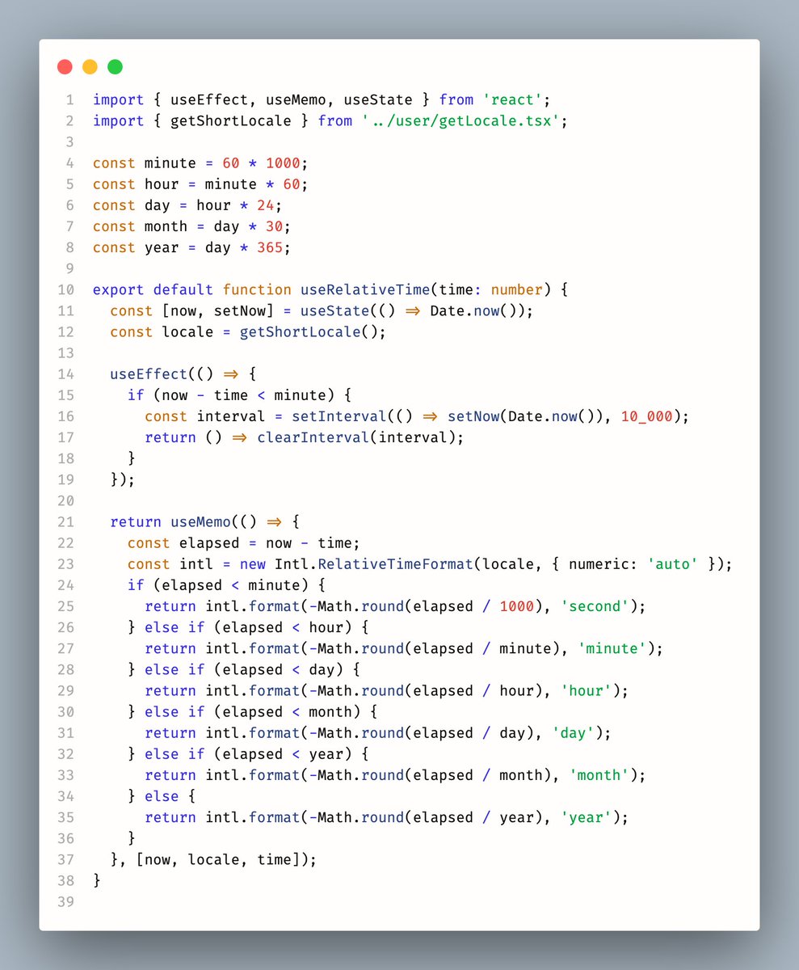Click the getShortLocale() call on line 12
Viewport: 799px width, 970px height.
312,331
